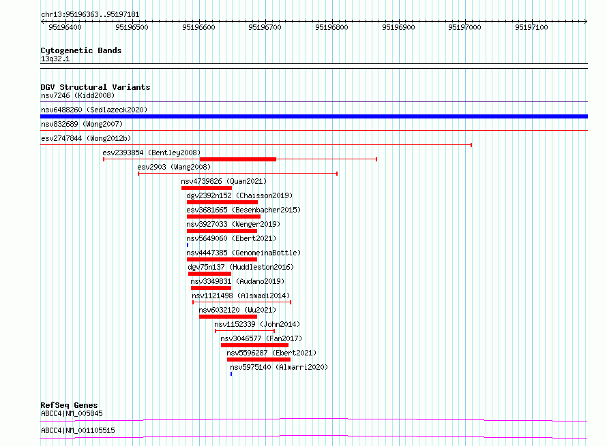607x446 pixels.
Task: Open the nsv5596287 (Ebert2021) label
Action: 271,353
